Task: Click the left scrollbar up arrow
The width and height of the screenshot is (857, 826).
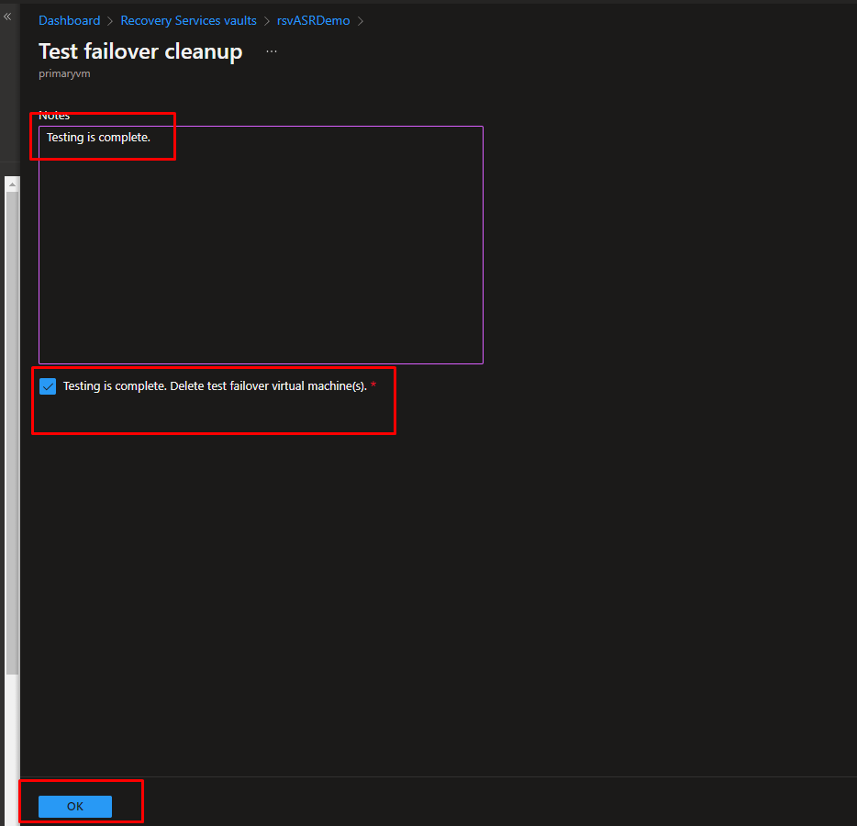Action: [12, 184]
